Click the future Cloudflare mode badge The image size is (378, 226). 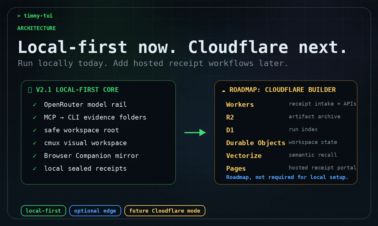point(165,211)
